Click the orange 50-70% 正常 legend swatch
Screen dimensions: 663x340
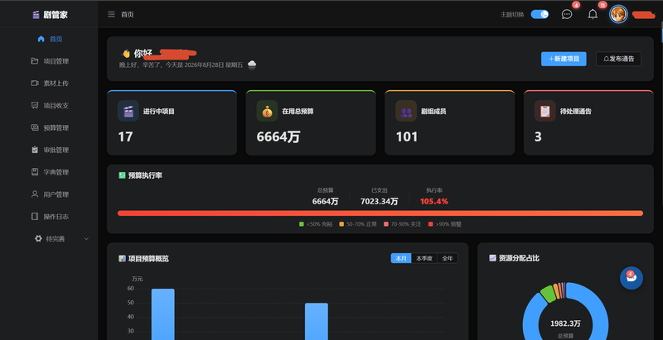point(341,224)
